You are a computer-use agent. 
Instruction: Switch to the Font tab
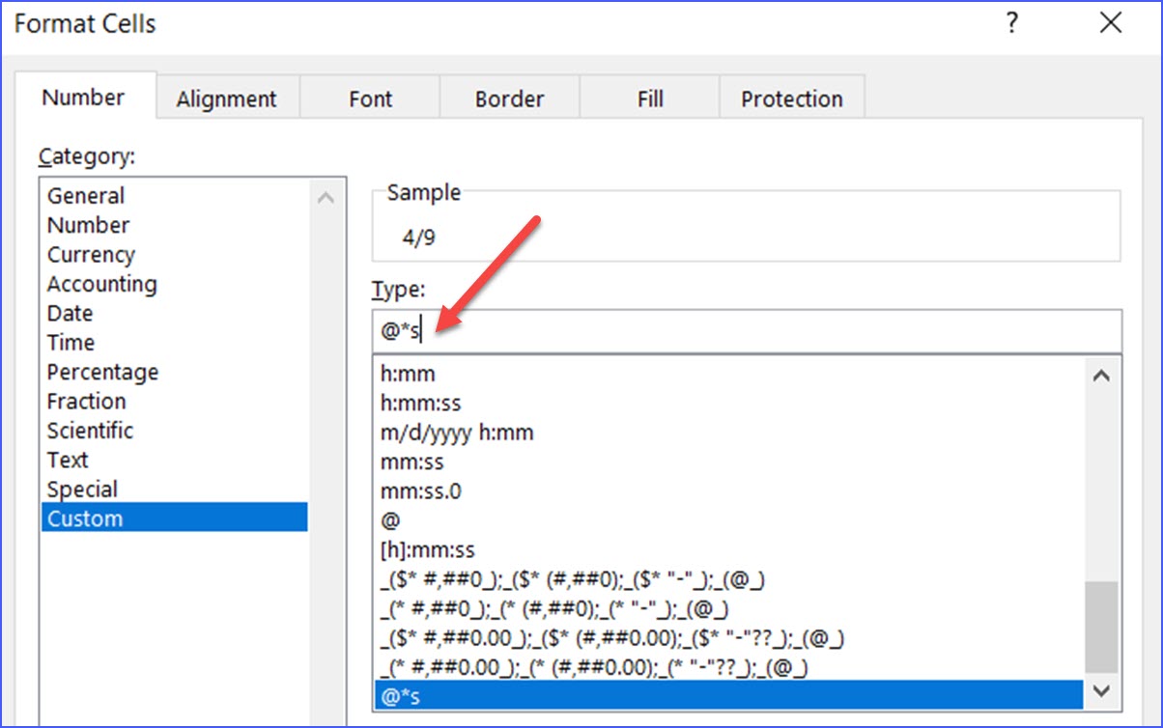(370, 98)
